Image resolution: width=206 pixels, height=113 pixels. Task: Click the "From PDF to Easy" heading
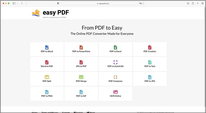102,28
